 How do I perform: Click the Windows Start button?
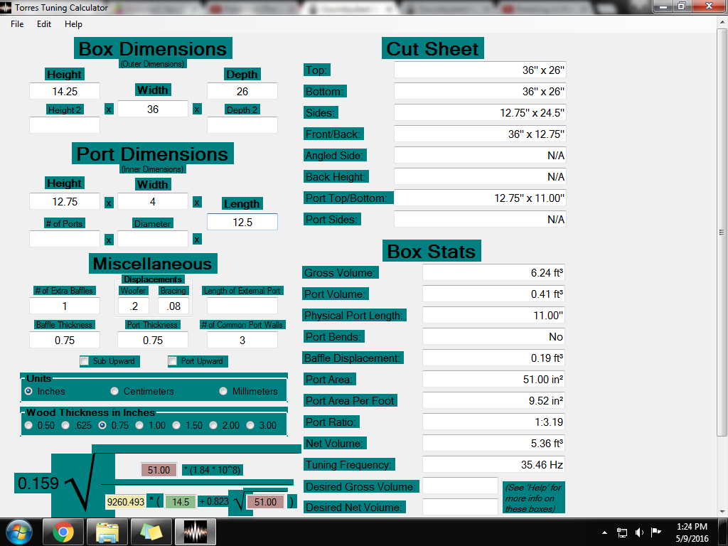19,532
